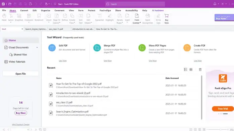Image resolution: width=234 pixels, height=131 pixels.
Task: Click Use Now under Create PDF
Action: coord(197,61)
